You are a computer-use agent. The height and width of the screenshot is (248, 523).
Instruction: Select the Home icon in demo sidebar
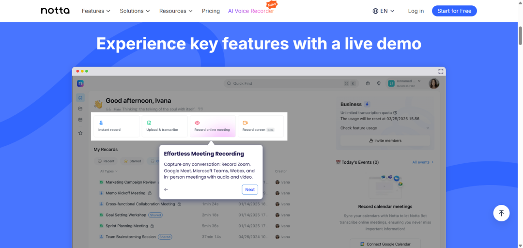tap(80, 98)
